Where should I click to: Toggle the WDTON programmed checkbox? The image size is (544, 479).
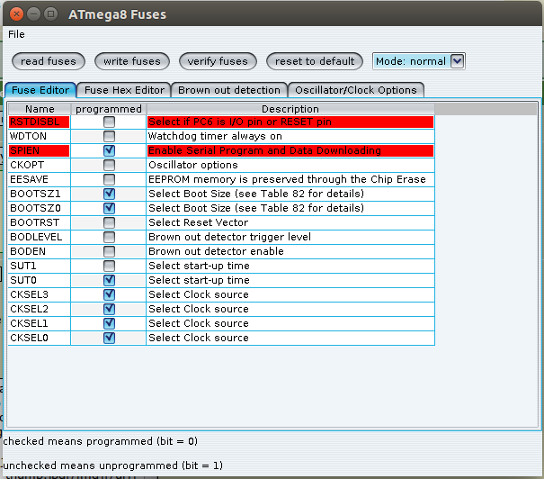(109, 136)
